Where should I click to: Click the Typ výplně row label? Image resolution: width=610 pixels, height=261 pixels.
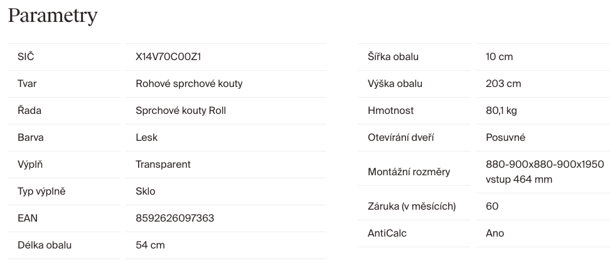[41, 192]
